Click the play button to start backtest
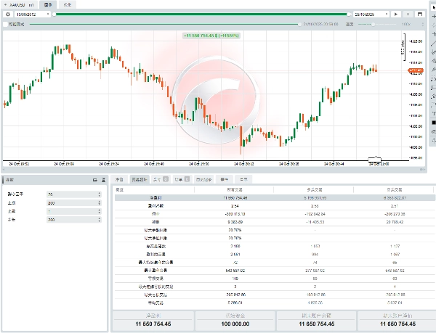This screenshot has width=436, height=333. click(x=396, y=14)
